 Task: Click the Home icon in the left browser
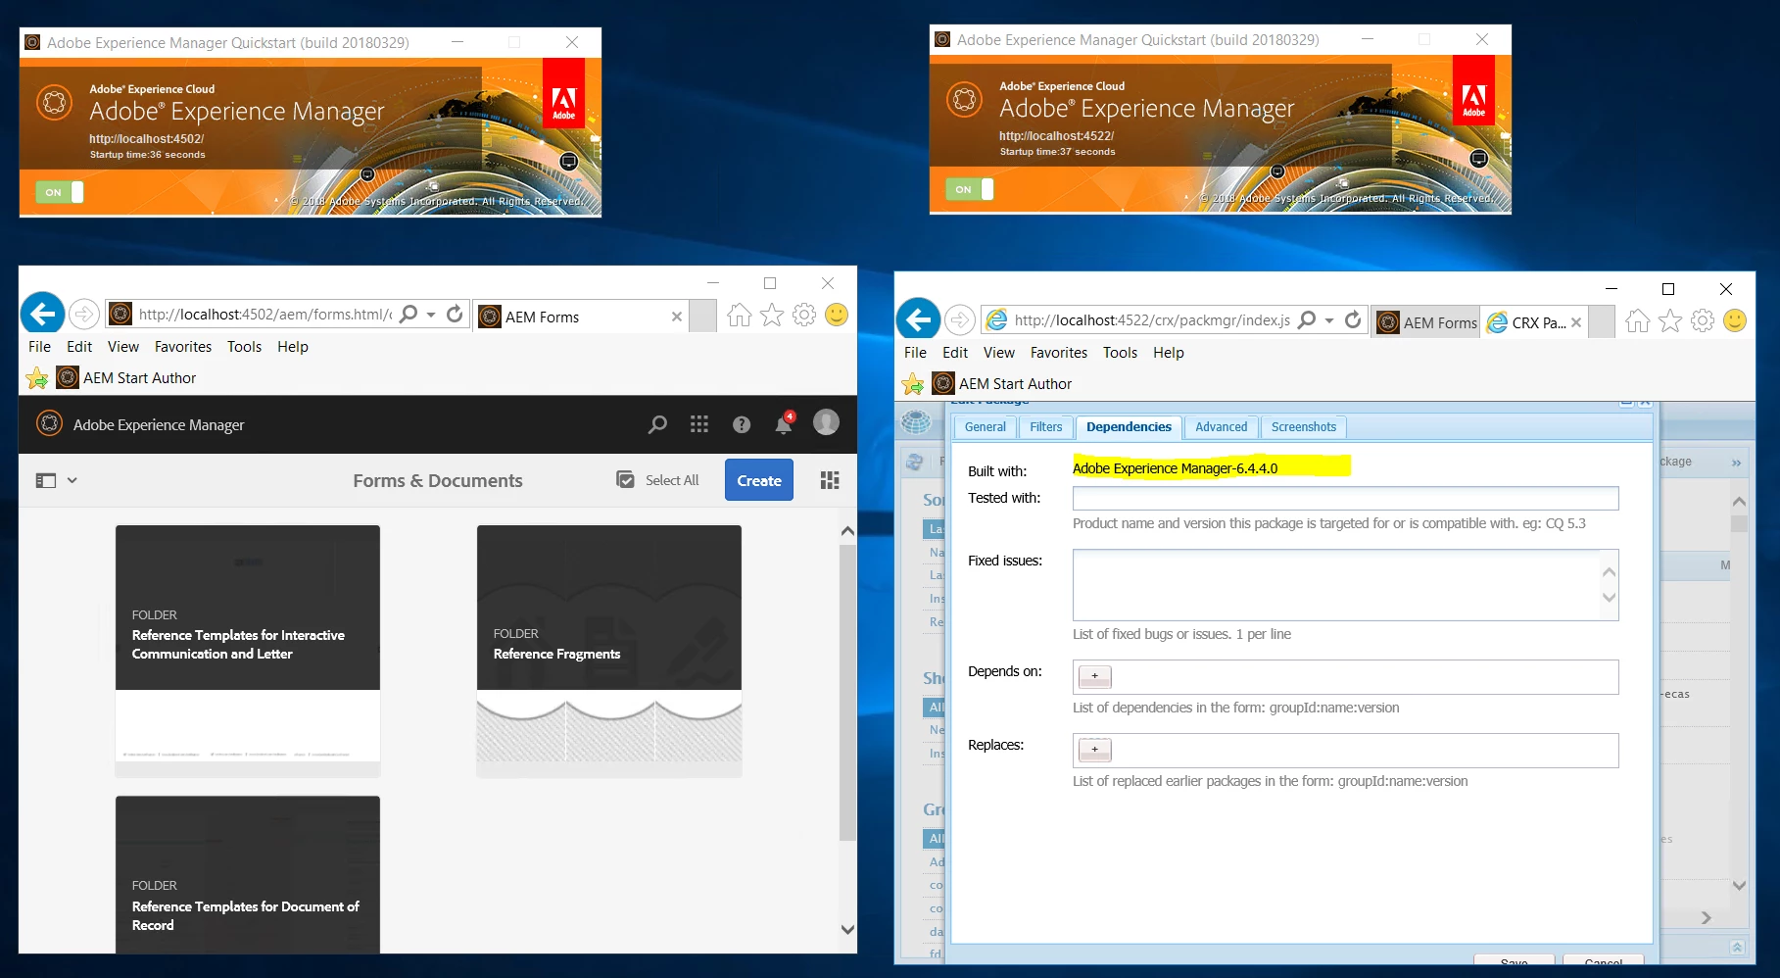740,315
